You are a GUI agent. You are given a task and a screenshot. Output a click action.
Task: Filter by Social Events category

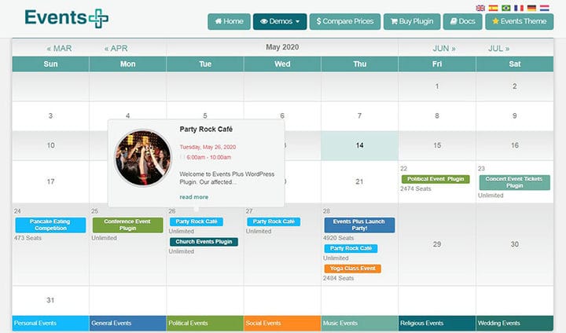point(282,324)
